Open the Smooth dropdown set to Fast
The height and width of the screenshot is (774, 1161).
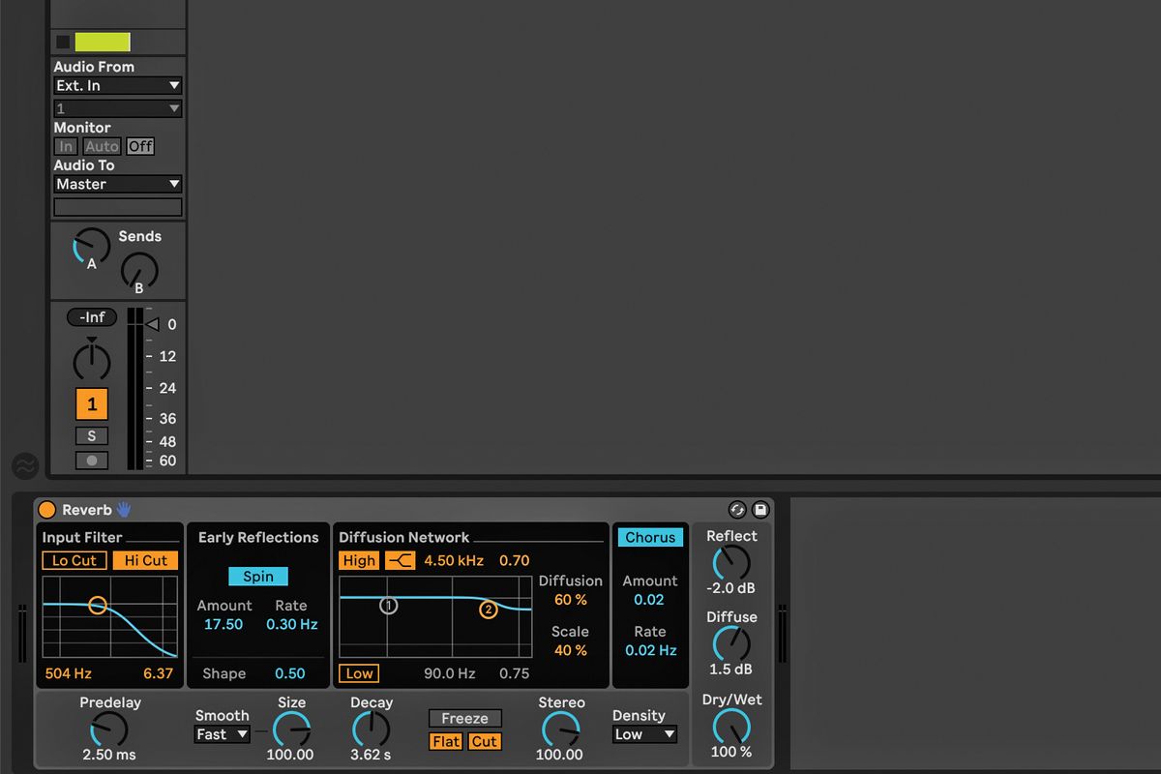click(221, 734)
